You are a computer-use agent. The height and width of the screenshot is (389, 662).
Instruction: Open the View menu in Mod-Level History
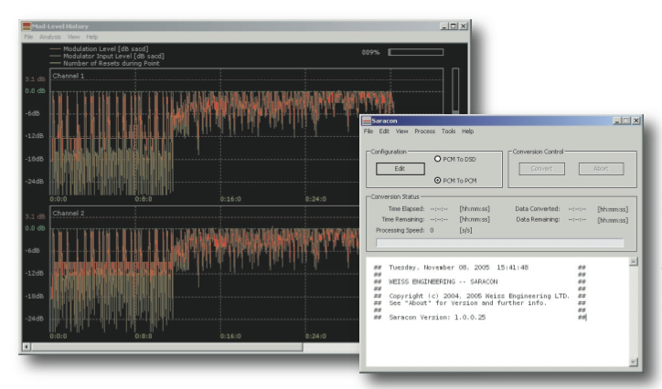coord(73,37)
